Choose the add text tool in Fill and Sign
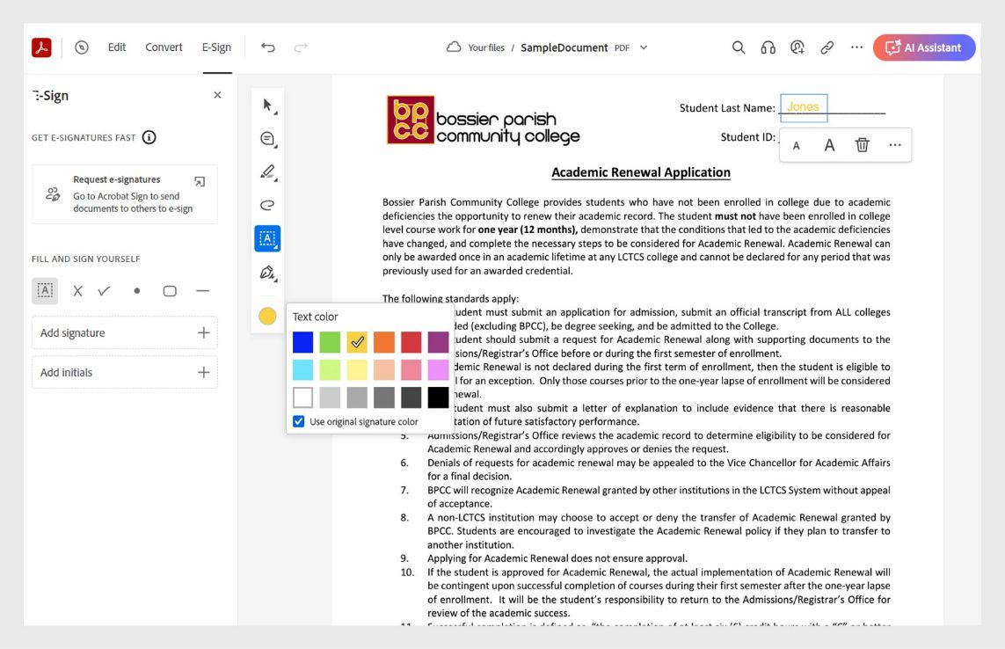 [45, 290]
